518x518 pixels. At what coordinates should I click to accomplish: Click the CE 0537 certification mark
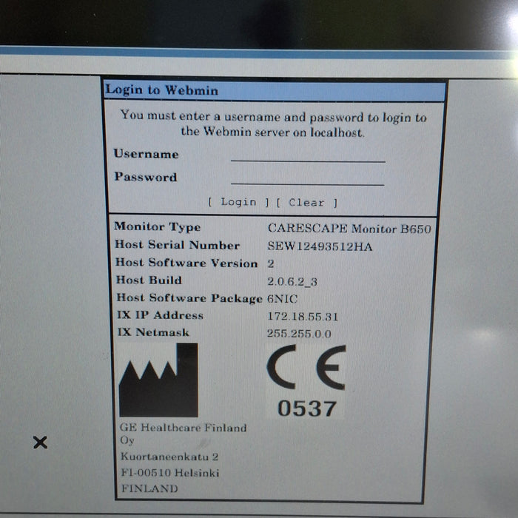point(306,381)
